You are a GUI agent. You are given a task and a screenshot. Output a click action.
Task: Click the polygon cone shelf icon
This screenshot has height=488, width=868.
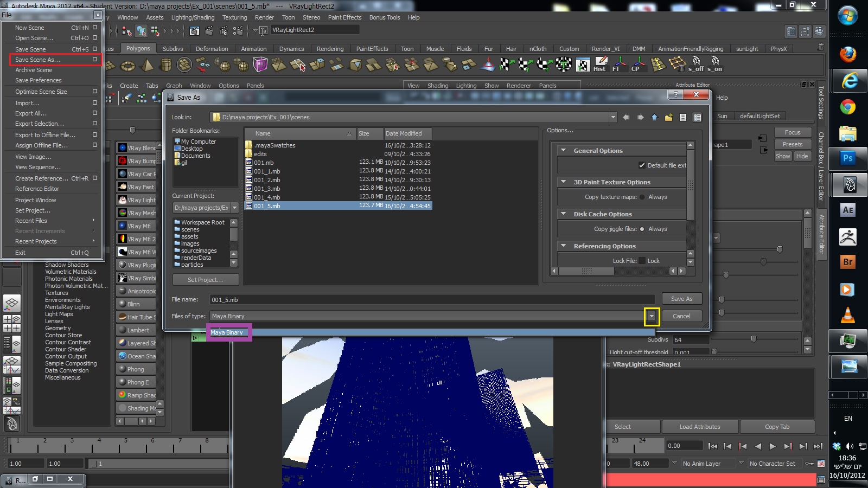point(147,66)
